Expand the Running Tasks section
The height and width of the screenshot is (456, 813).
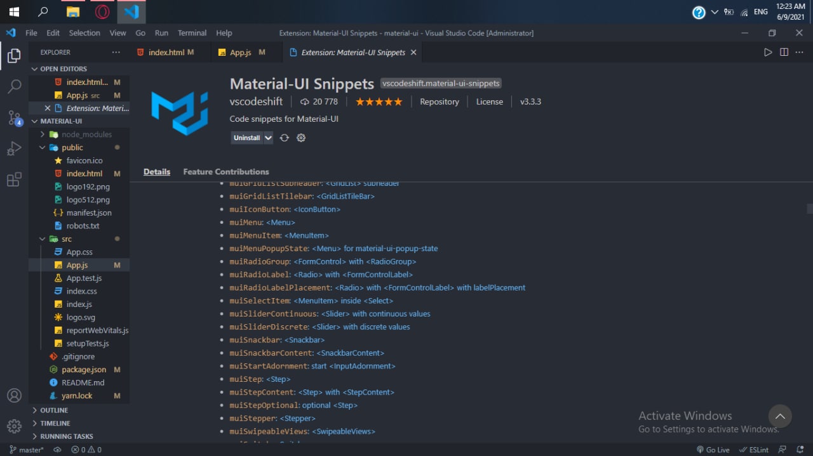tap(66, 436)
